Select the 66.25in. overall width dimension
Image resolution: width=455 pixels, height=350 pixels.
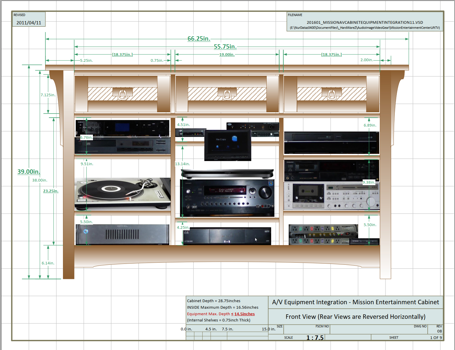(x=199, y=39)
